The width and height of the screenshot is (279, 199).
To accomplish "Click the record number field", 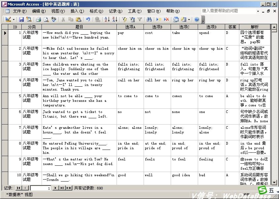I will pos(41,188).
